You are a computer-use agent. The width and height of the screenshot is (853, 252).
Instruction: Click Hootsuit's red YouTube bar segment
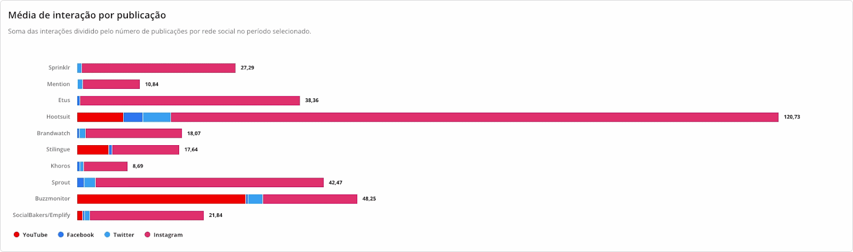point(100,117)
